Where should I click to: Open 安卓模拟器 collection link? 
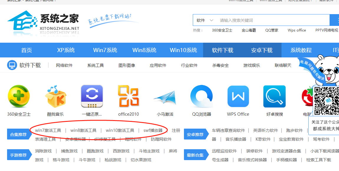pyautogui.click(x=75, y=139)
